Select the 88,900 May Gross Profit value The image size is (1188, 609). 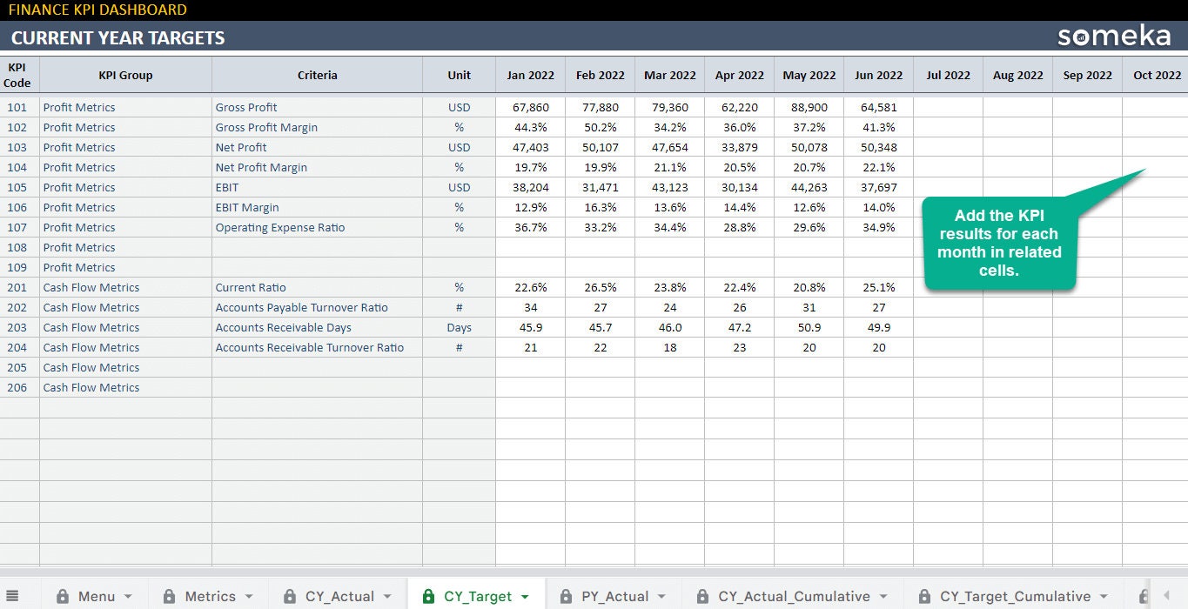pyautogui.click(x=809, y=107)
